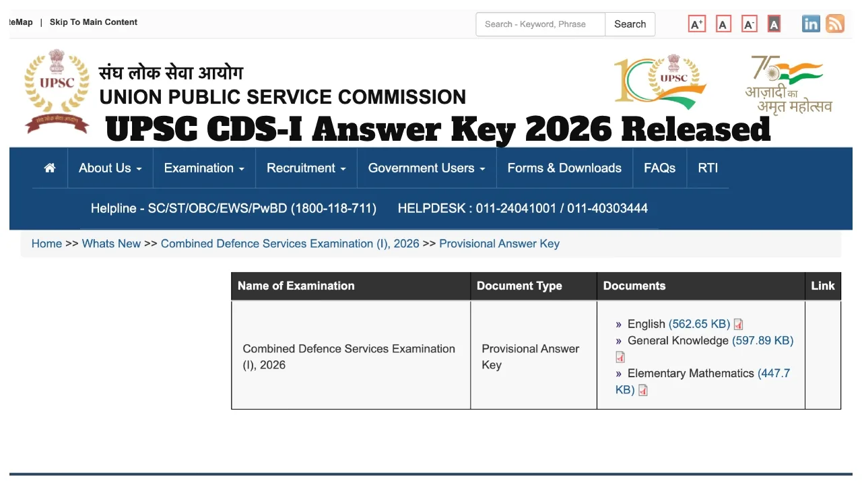Viewport: 862px width, 485px height.
Task: Open Forms & Downloads menu item
Action: pos(564,168)
